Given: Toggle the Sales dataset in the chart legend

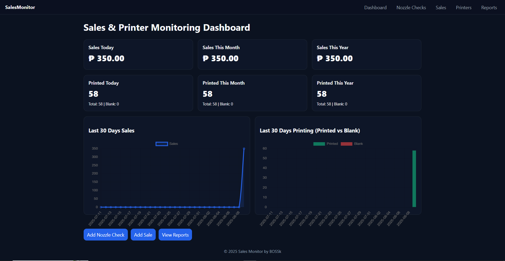Looking at the screenshot, I should [174, 144].
